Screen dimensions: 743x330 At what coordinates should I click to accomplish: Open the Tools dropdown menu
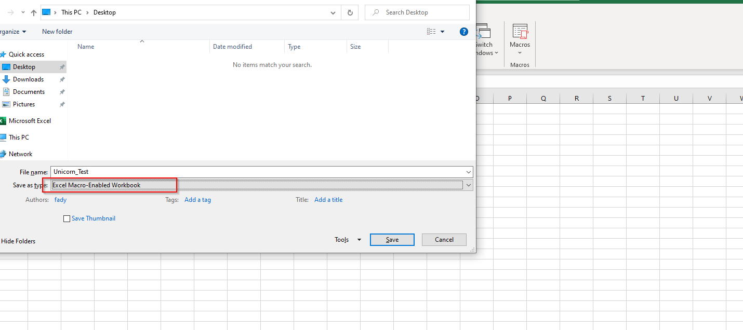[x=348, y=240]
